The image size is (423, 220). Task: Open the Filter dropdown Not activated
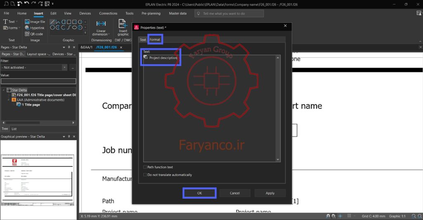tap(34, 68)
